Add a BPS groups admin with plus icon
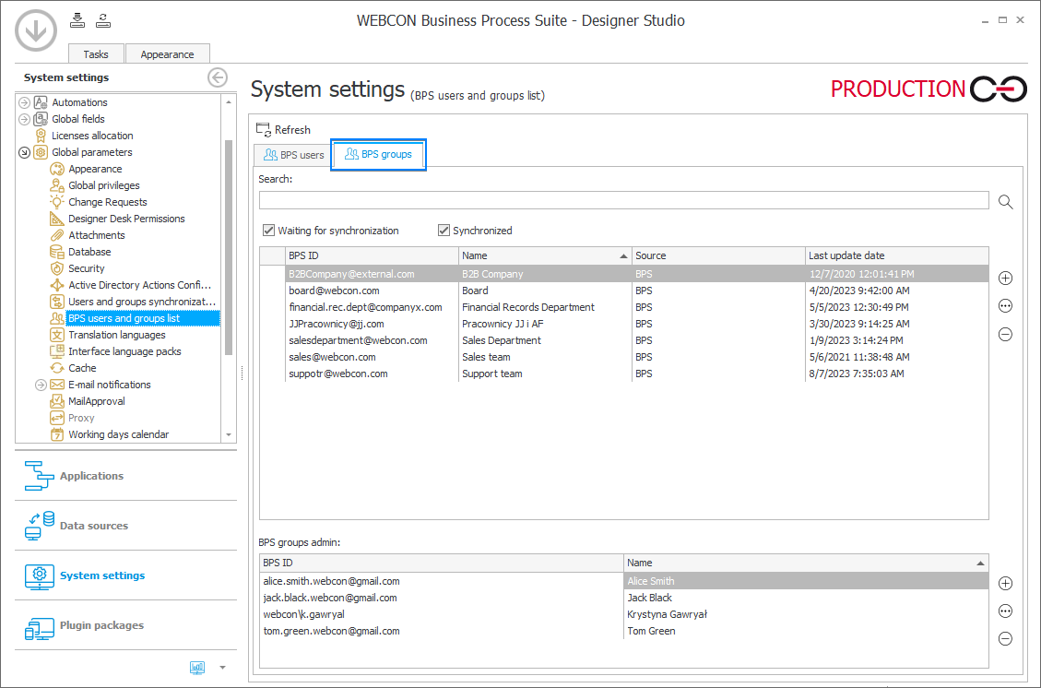The height and width of the screenshot is (688, 1041). (x=1005, y=583)
